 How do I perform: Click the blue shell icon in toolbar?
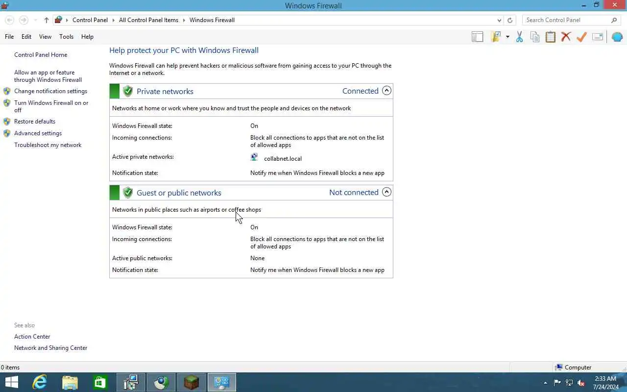617,37
